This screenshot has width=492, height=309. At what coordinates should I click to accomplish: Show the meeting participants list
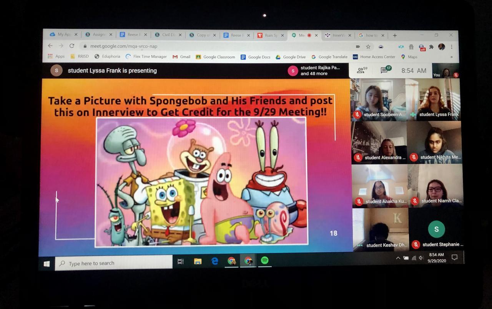point(362,70)
